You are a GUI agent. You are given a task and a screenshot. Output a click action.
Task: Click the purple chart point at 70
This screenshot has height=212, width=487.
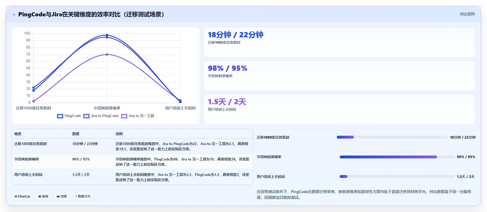[107, 54]
